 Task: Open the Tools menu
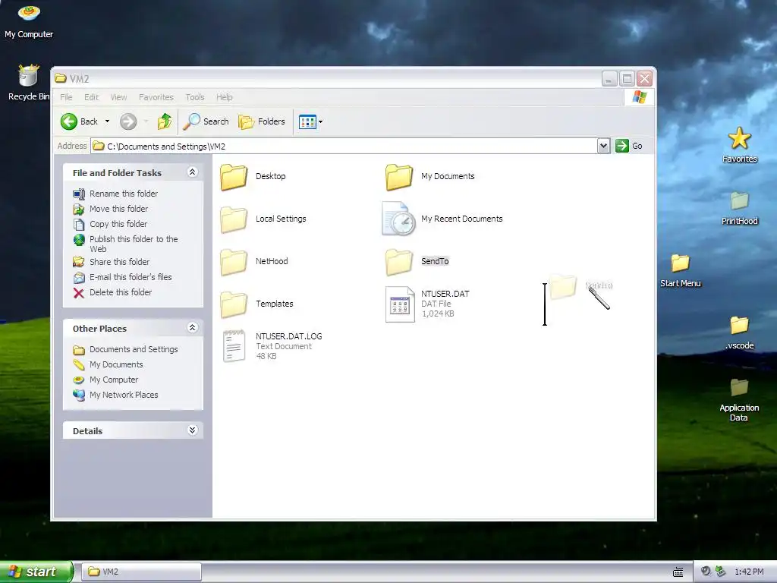(x=195, y=97)
